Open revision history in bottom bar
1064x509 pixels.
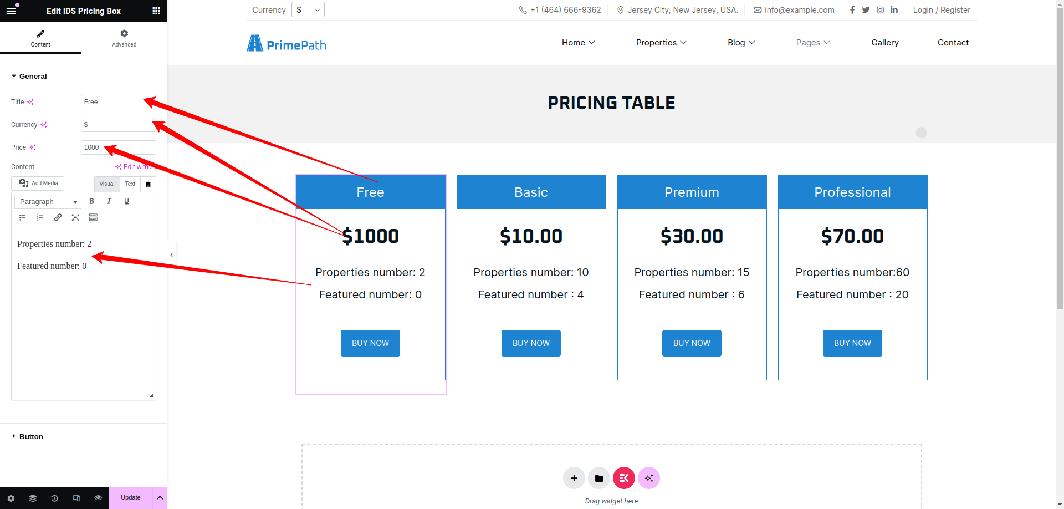(x=54, y=498)
